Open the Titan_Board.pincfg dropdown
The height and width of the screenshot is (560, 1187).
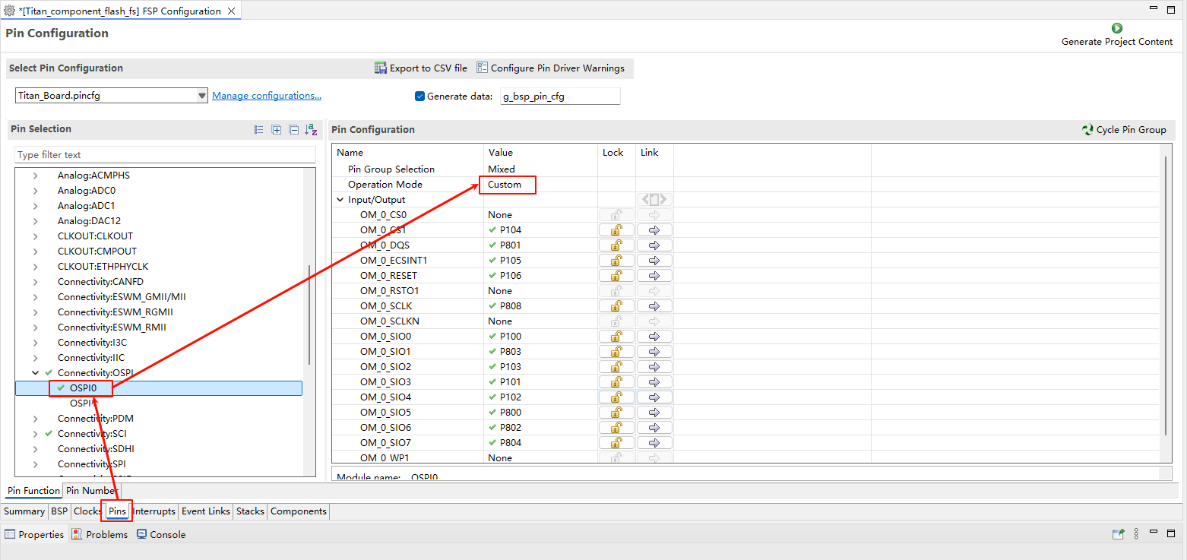point(201,96)
